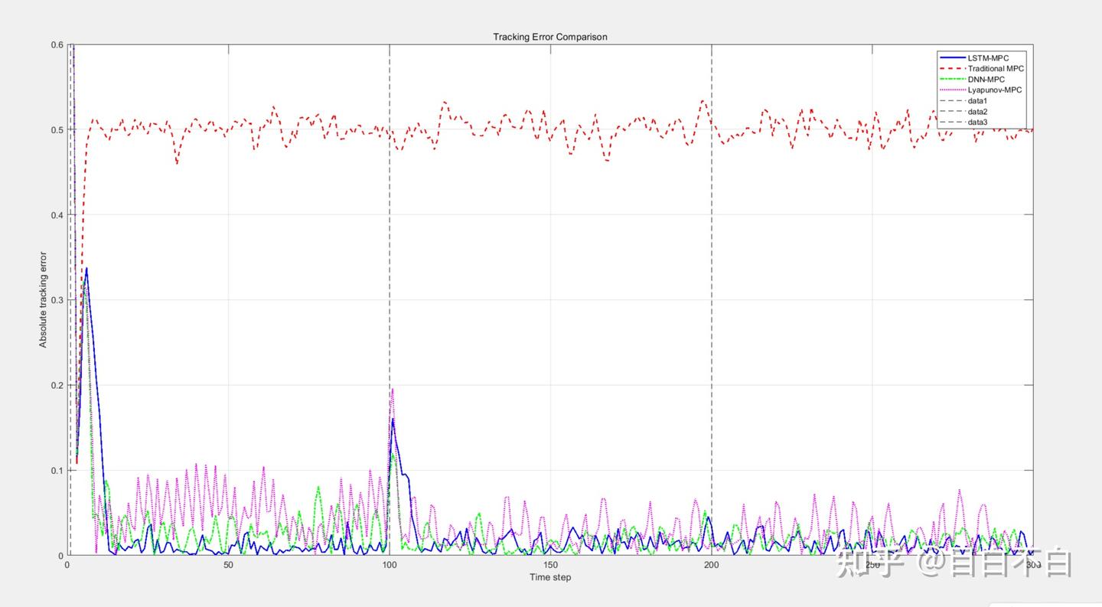
Task: Select the Lyapunov-MPC legend text
Action: pyautogui.click(x=995, y=90)
